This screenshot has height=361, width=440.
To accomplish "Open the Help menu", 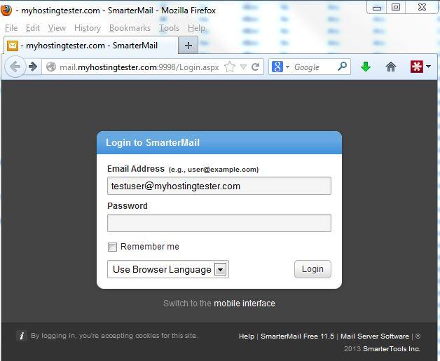I will [196, 28].
